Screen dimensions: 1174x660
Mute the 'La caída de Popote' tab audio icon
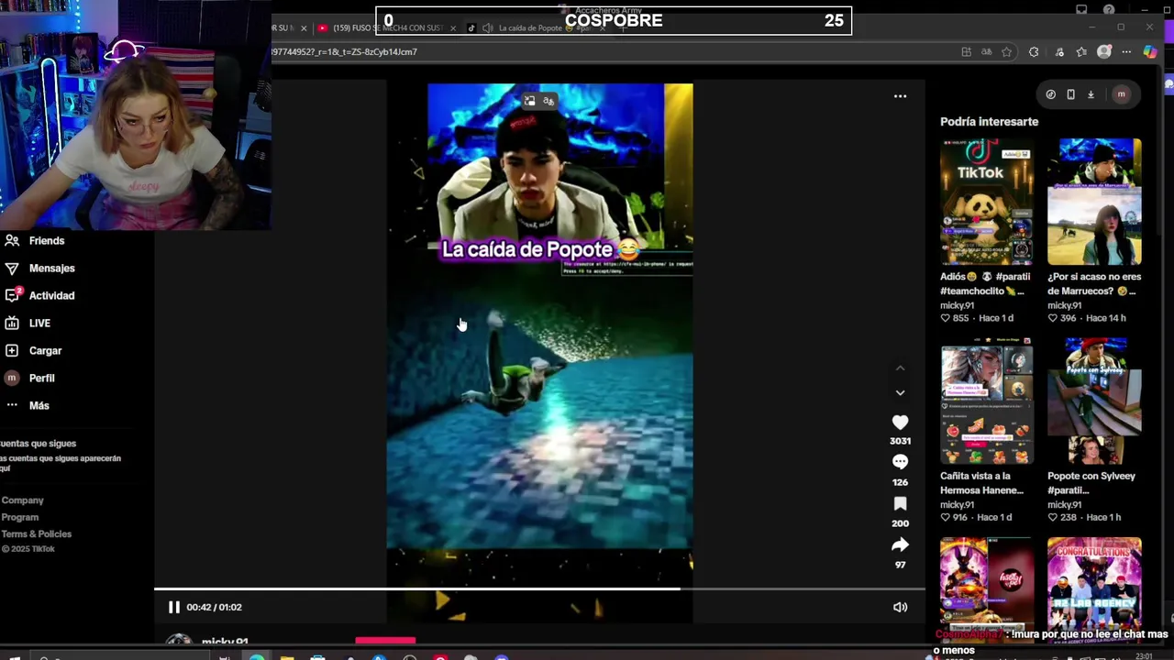point(487,27)
